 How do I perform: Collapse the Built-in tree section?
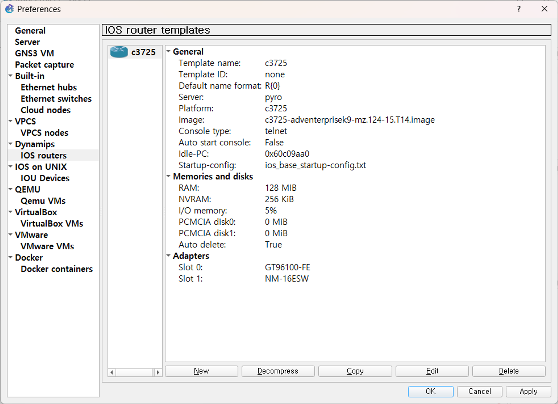click(x=11, y=76)
